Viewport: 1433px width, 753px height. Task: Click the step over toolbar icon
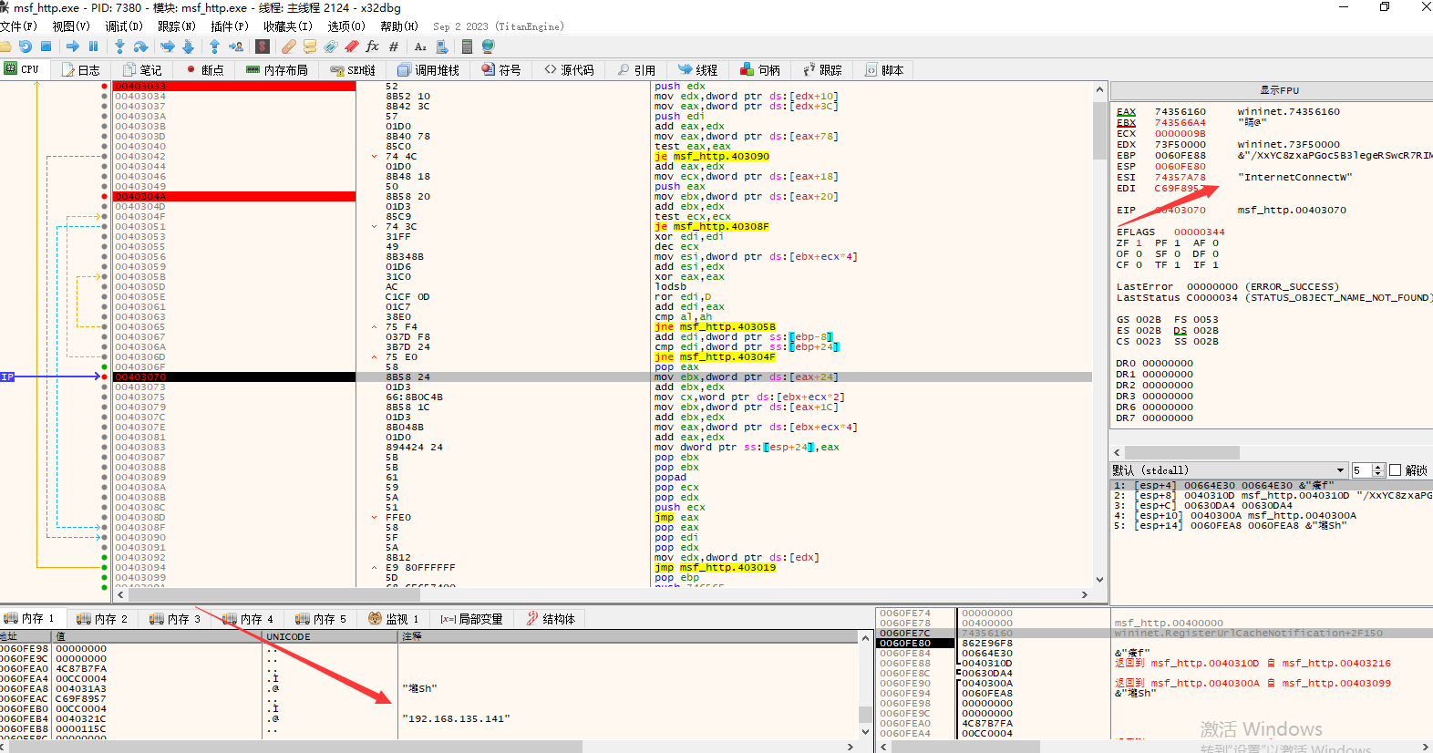coord(140,46)
